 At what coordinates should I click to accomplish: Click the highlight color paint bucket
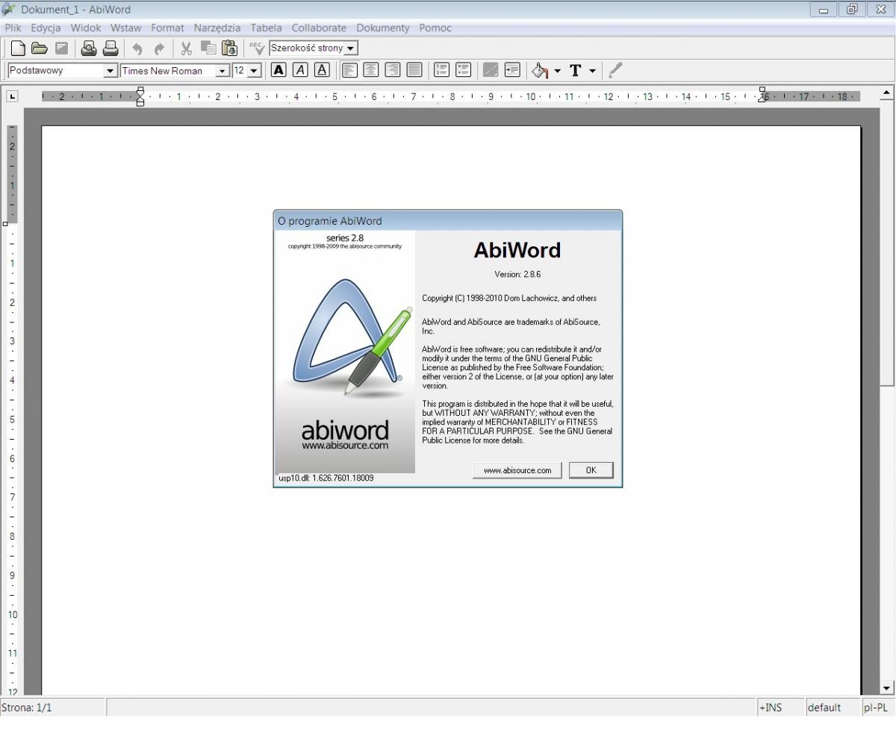[540, 70]
